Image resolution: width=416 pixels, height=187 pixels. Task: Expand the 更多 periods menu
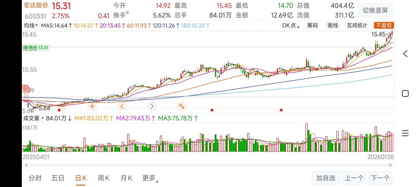[150, 178]
